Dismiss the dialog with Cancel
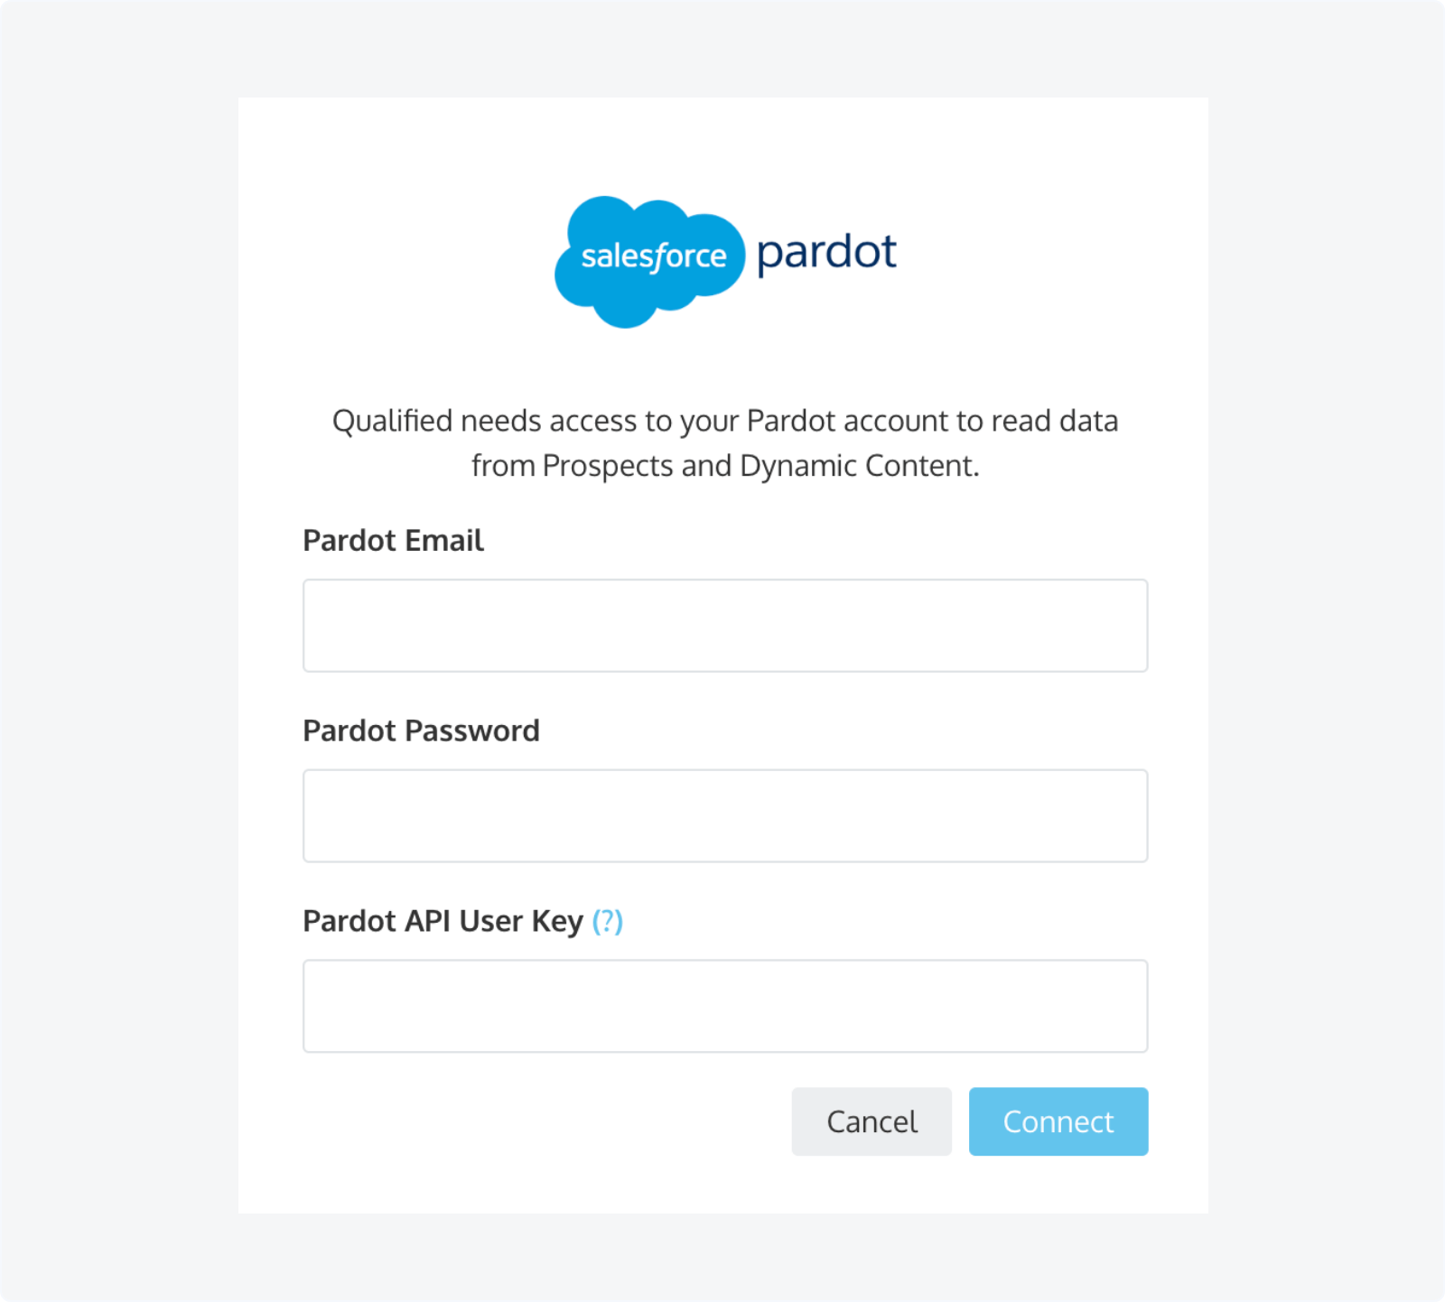 pos(871,1121)
